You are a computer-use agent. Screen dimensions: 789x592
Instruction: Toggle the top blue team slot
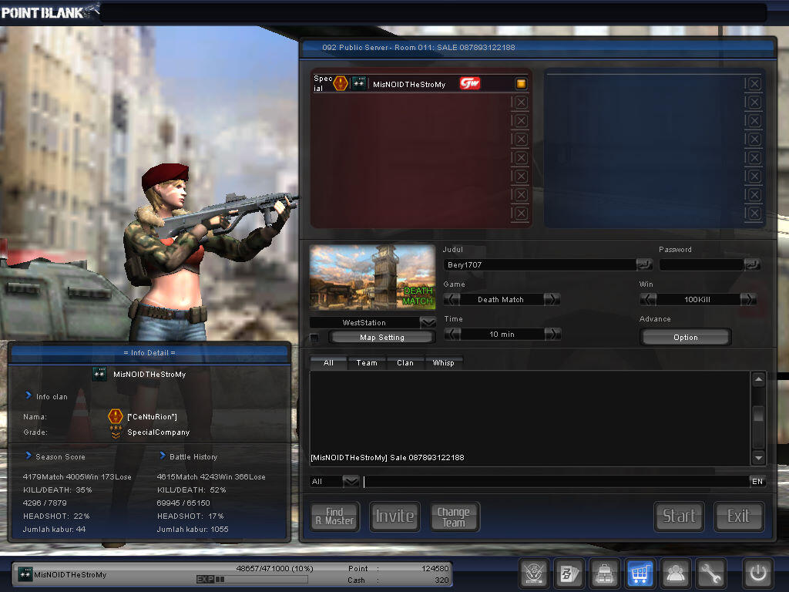pyautogui.click(x=754, y=83)
